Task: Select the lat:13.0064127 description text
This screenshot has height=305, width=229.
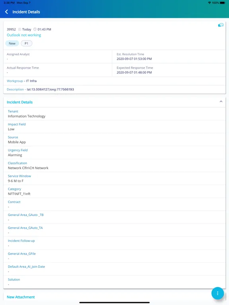Action: coord(50,89)
